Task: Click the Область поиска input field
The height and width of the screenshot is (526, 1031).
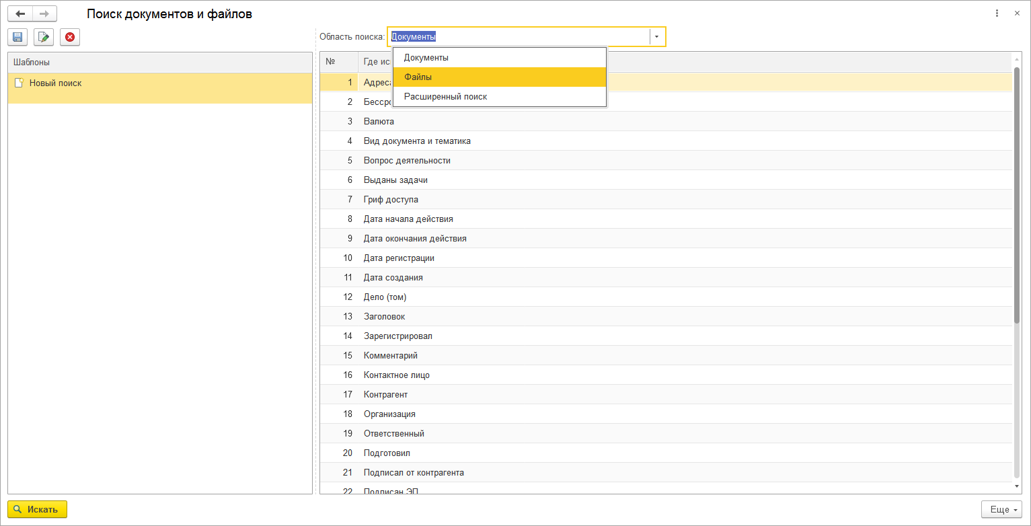Action: coord(519,37)
